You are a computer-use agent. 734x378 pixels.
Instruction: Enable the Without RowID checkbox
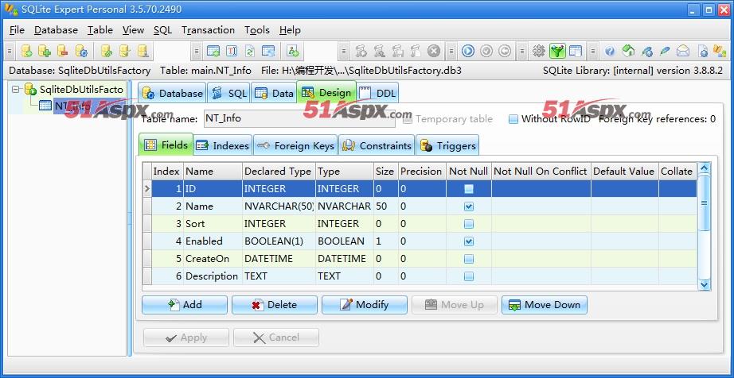pyautogui.click(x=513, y=119)
